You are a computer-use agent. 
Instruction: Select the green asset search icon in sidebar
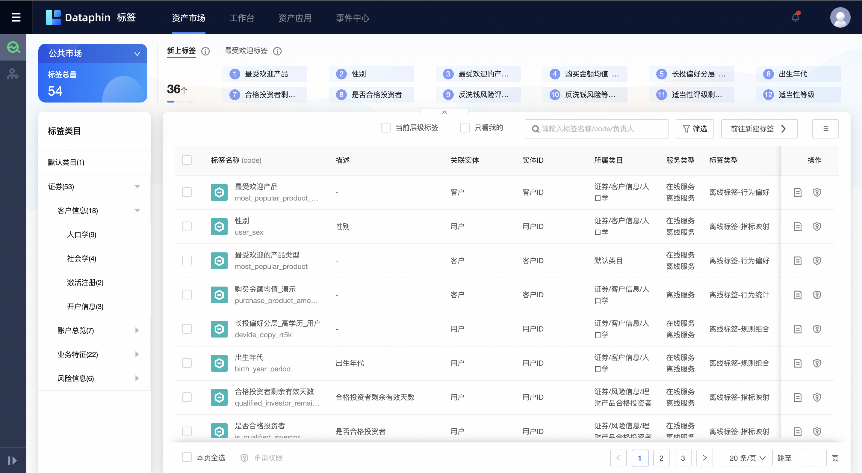13,47
